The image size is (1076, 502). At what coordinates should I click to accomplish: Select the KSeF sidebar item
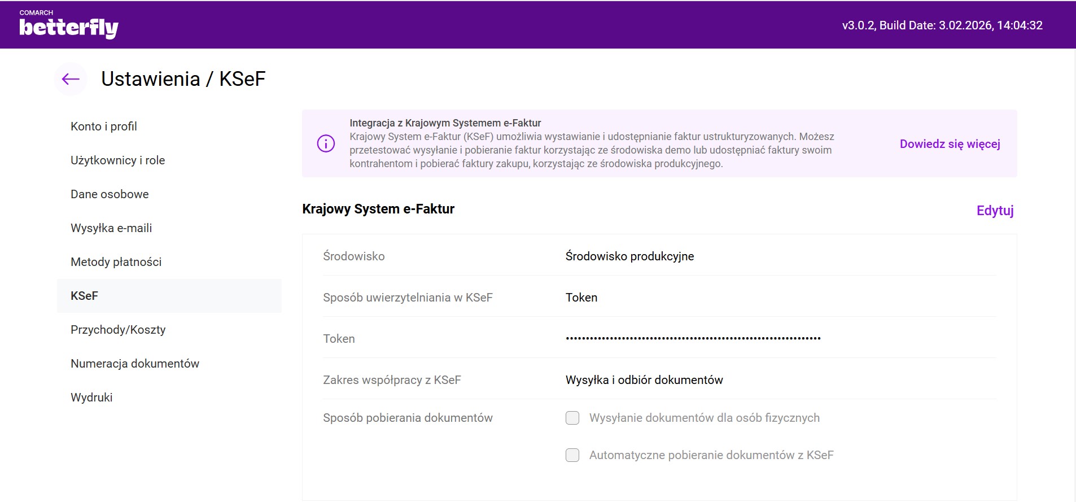pos(85,296)
